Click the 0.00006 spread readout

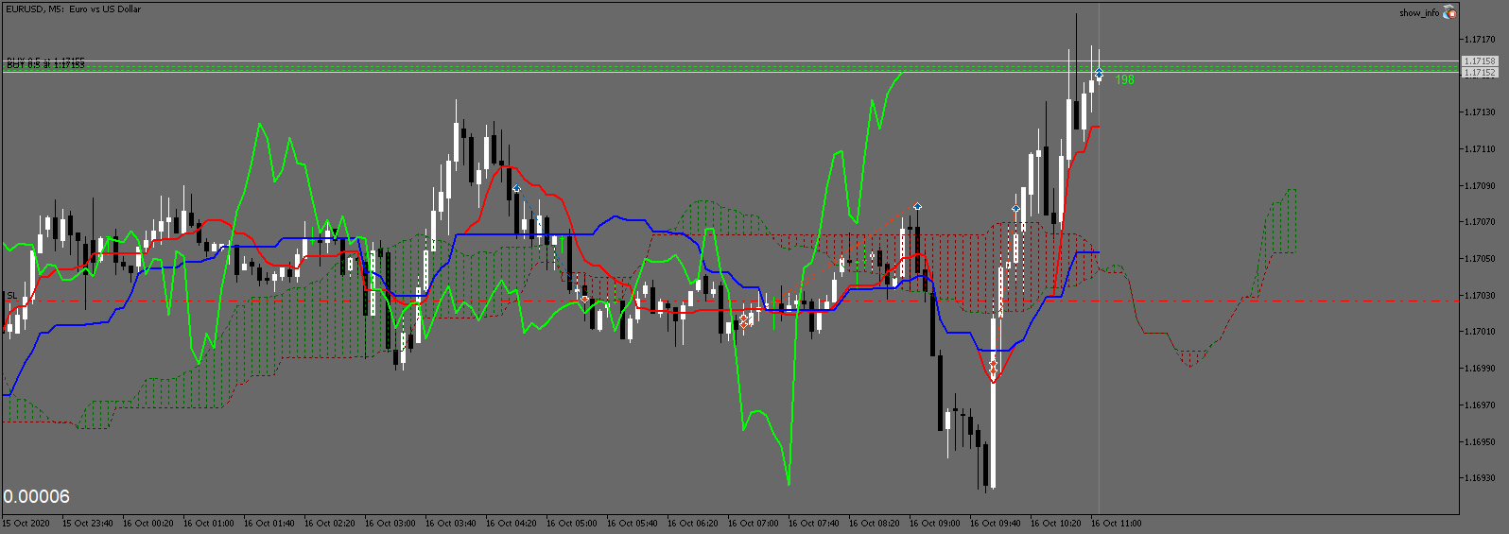coord(37,497)
